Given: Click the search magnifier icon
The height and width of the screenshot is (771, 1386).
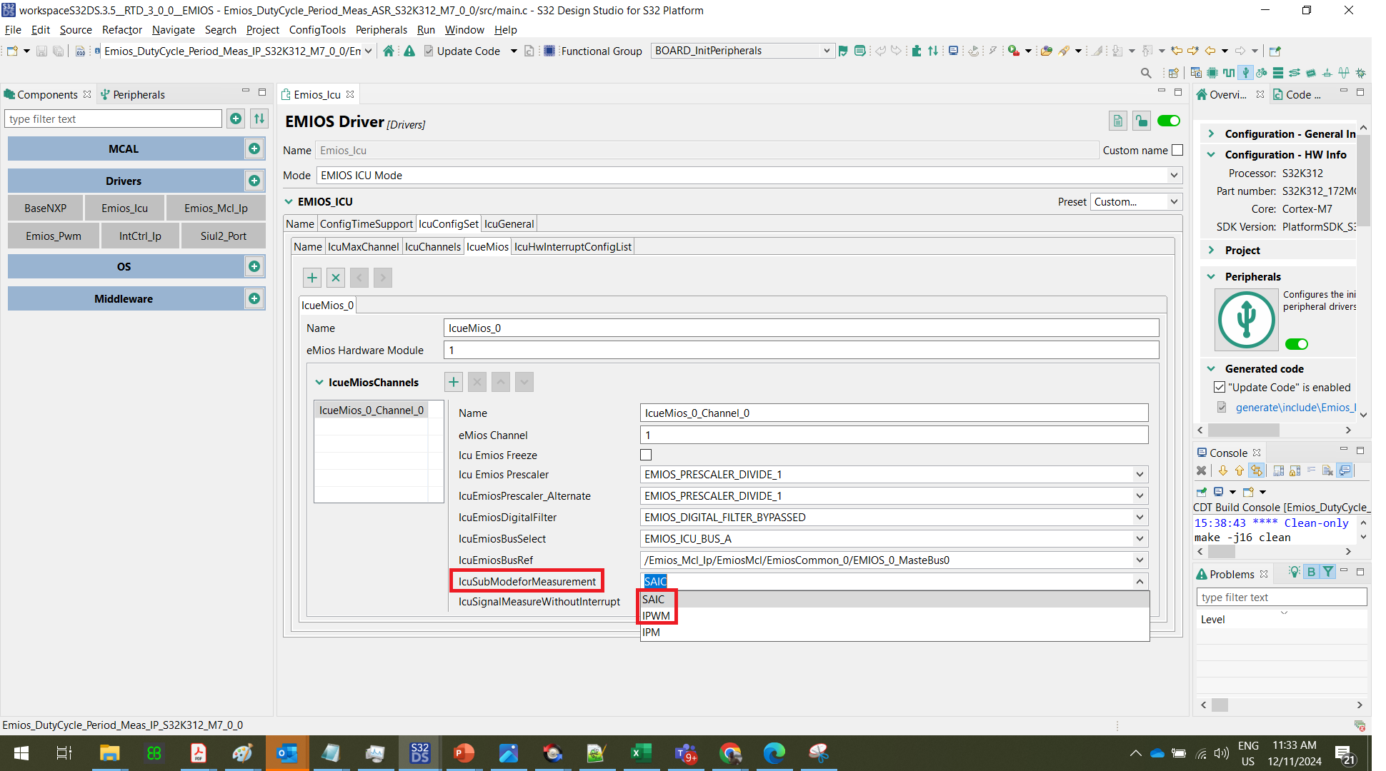Looking at the screenshot, I should (1146, 73).
